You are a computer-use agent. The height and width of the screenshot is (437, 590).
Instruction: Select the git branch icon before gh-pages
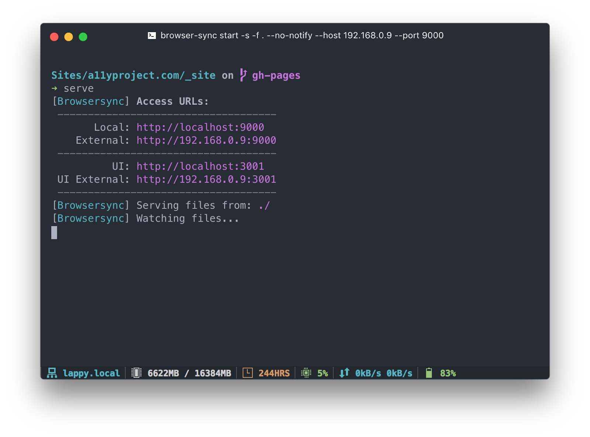click(x=242, y=75)
